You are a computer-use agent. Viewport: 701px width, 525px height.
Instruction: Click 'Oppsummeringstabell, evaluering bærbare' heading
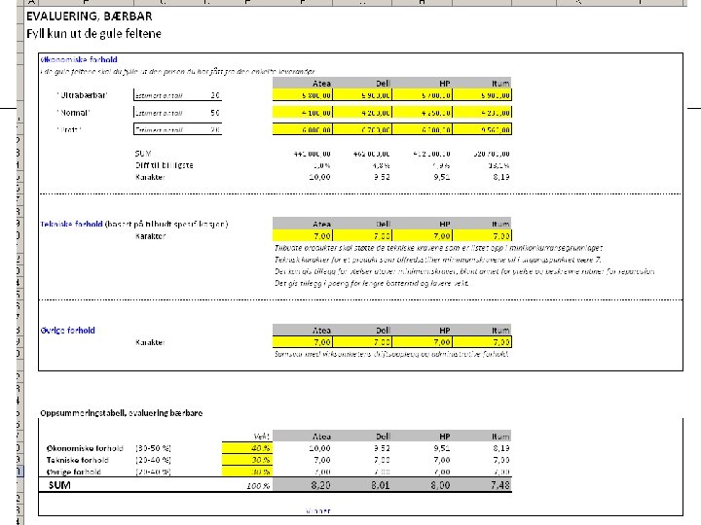(x=121, y=413)
